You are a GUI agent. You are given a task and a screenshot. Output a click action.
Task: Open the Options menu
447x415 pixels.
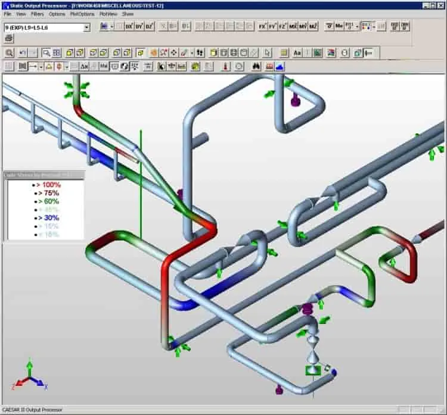(57, 14)
